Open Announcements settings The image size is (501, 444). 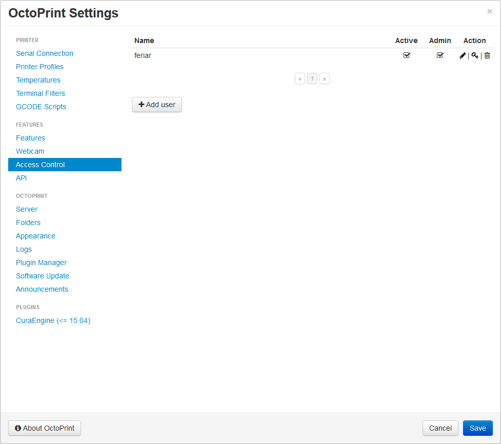[42, 289]
